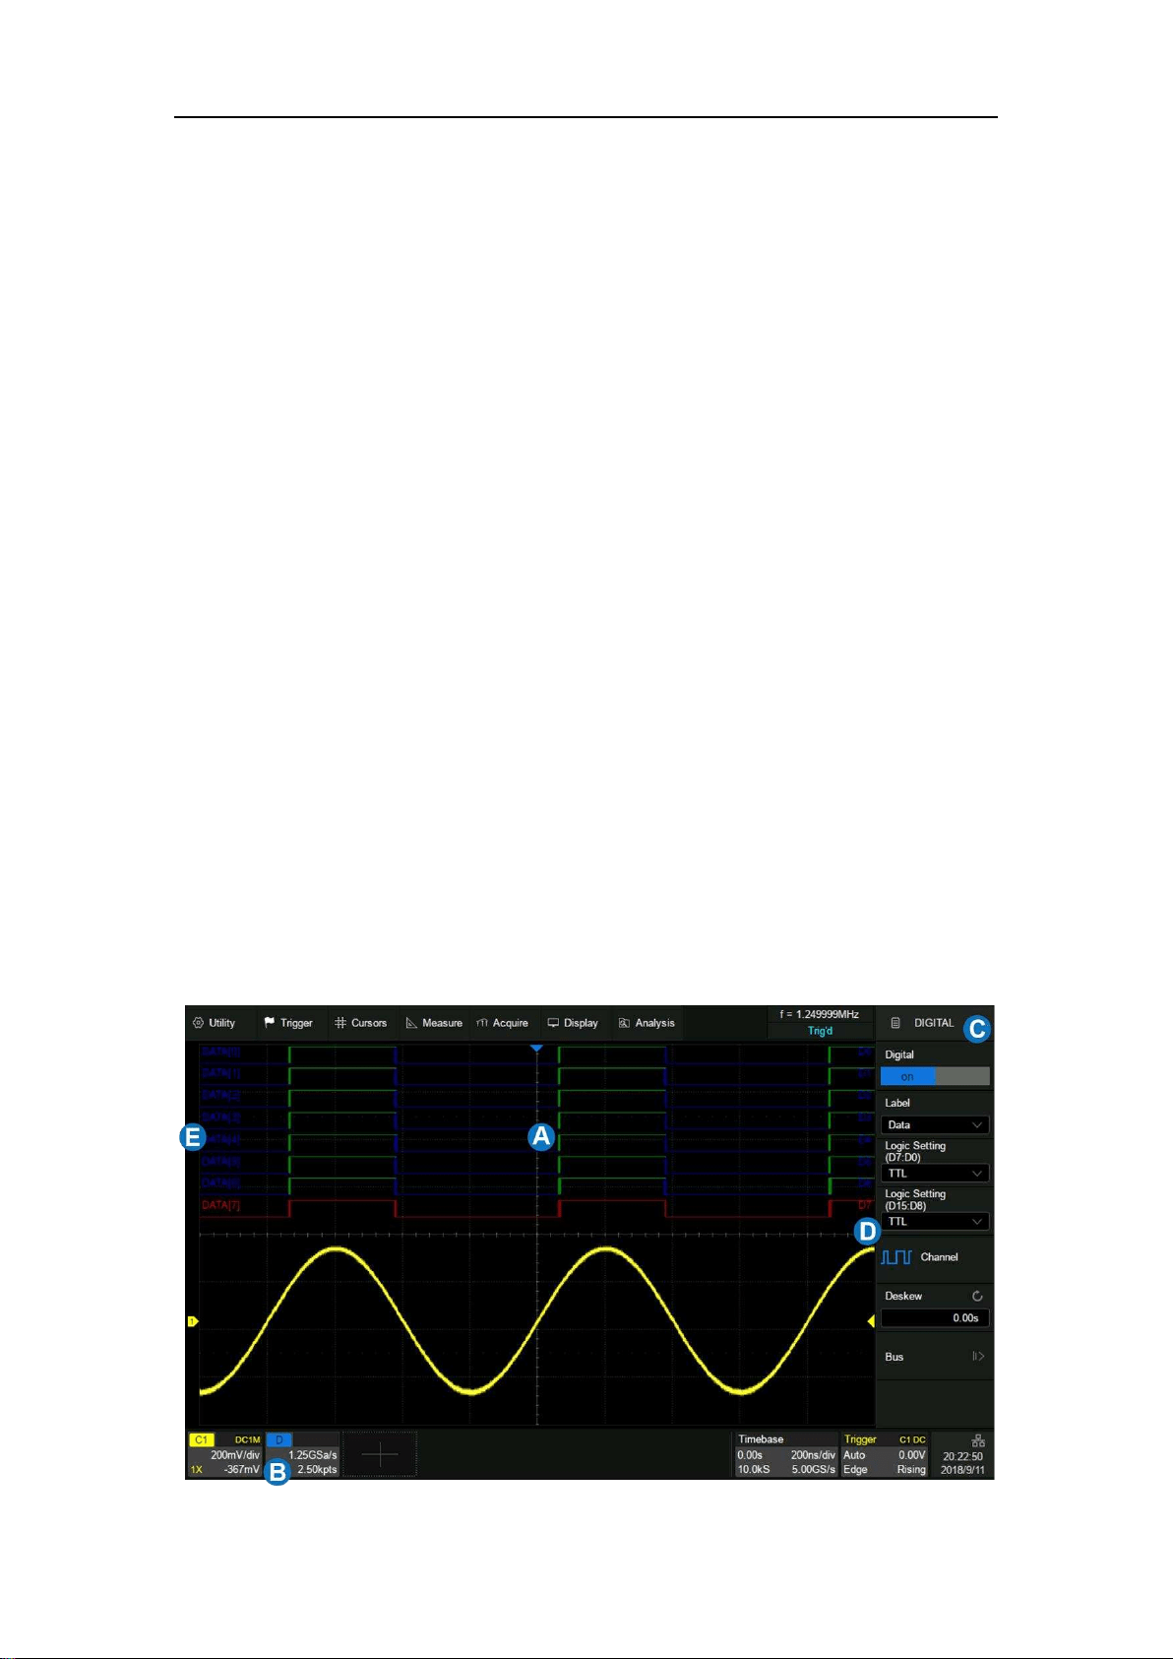
Task: Open the Trigger descriptor box at bottom
Action: pyautogui.click(x=885, y=1454)
